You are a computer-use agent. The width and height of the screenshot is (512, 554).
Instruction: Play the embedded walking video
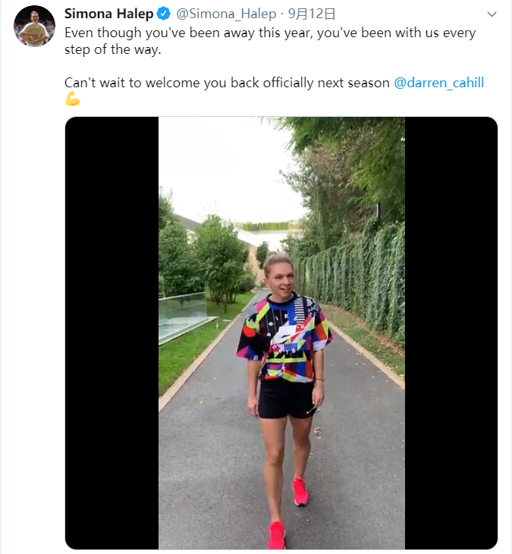click(x=281, y=333)
